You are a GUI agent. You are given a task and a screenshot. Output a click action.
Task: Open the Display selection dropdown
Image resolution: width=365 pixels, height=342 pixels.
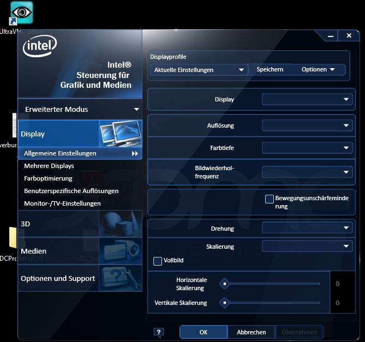coord(307,99)
